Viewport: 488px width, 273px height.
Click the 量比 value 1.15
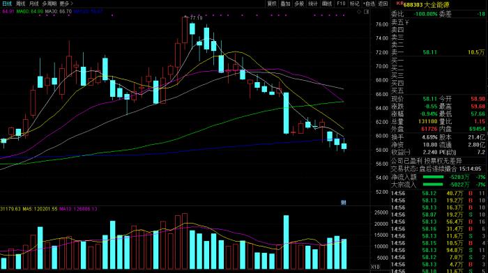click(x=480, y=122)
